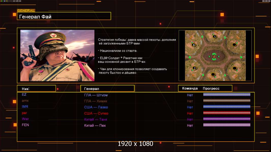Click the 'ЕЦМ-Солдат + Ракетчик' tip line

(x=122, y=60)
